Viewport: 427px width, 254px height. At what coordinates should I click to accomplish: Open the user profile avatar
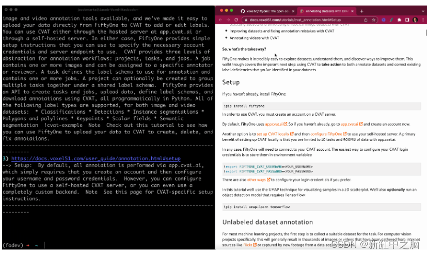[x=415, y=20]
